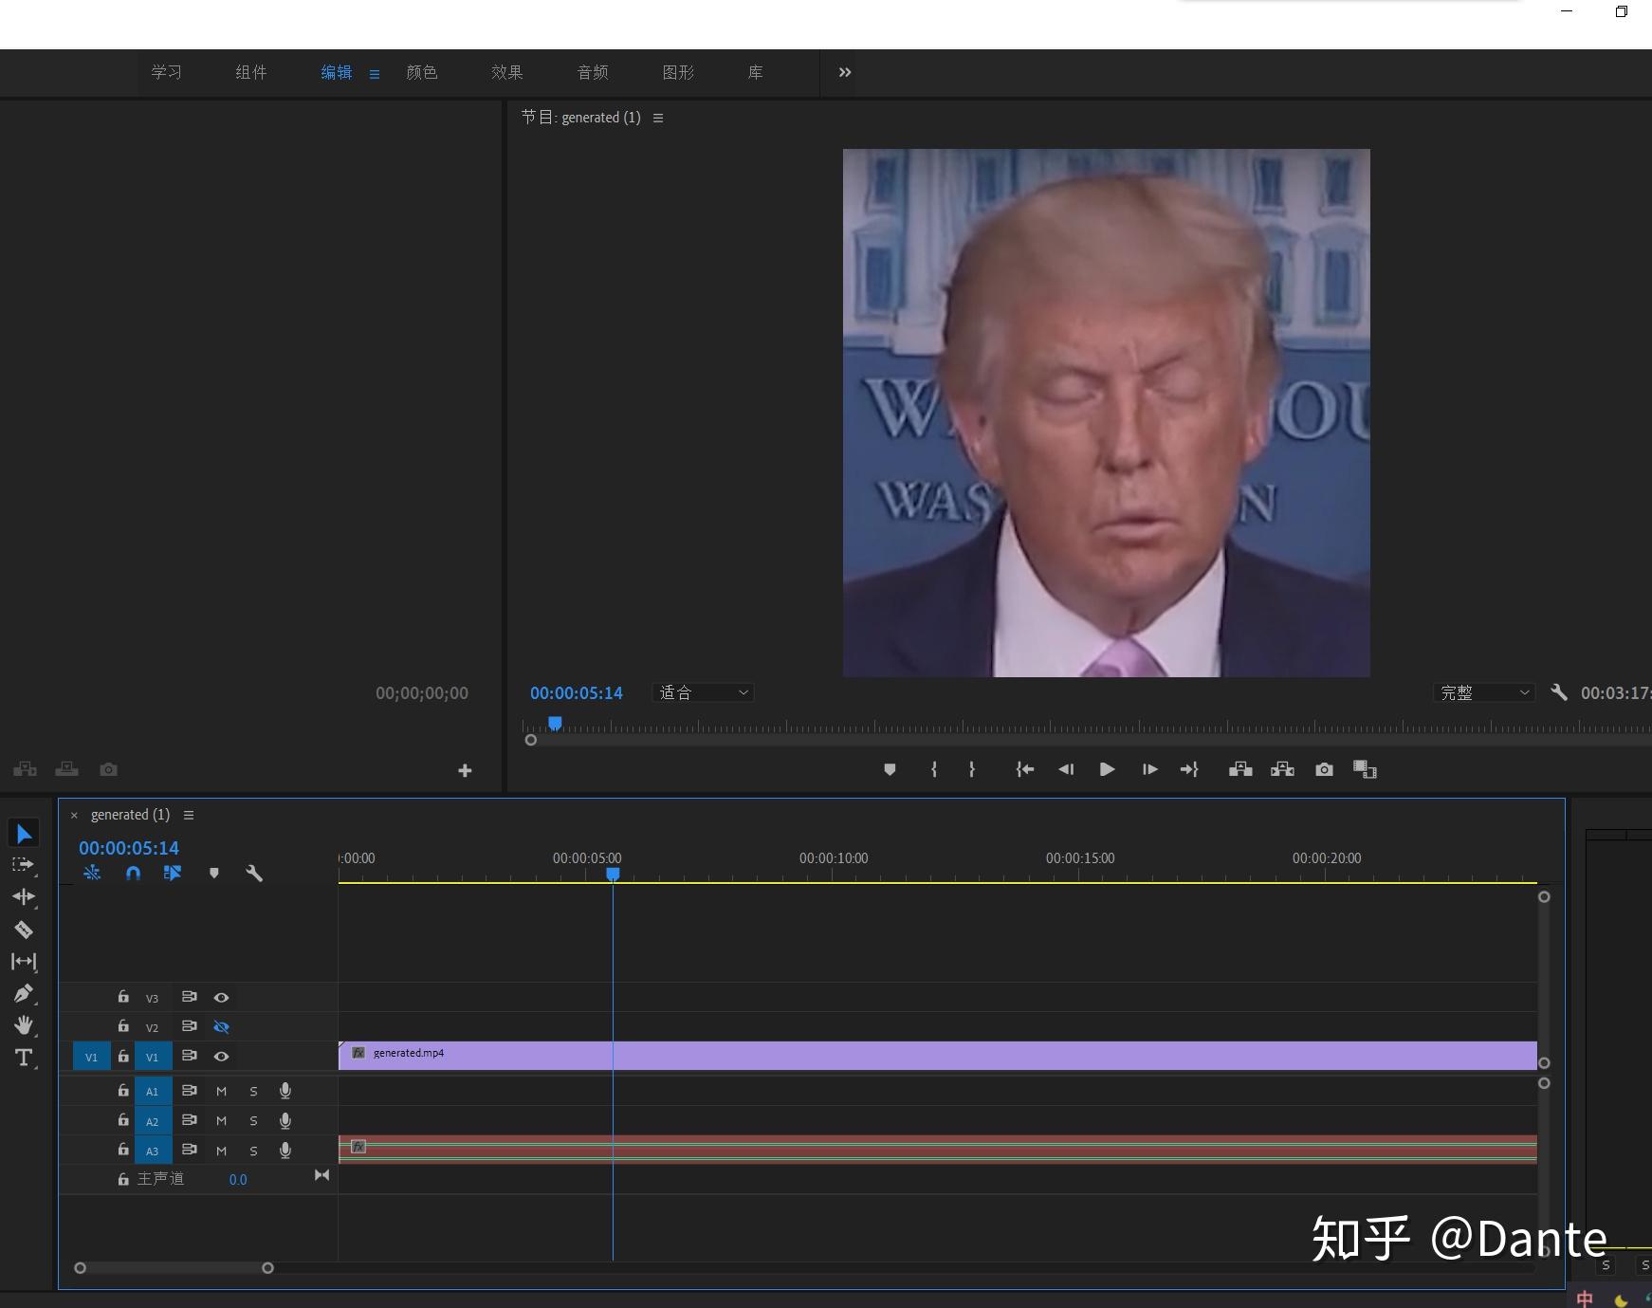The height and width of the screenshot is (1308, 1652).
Task: Switch to 组件 workspace
Action: click(251, 72)
